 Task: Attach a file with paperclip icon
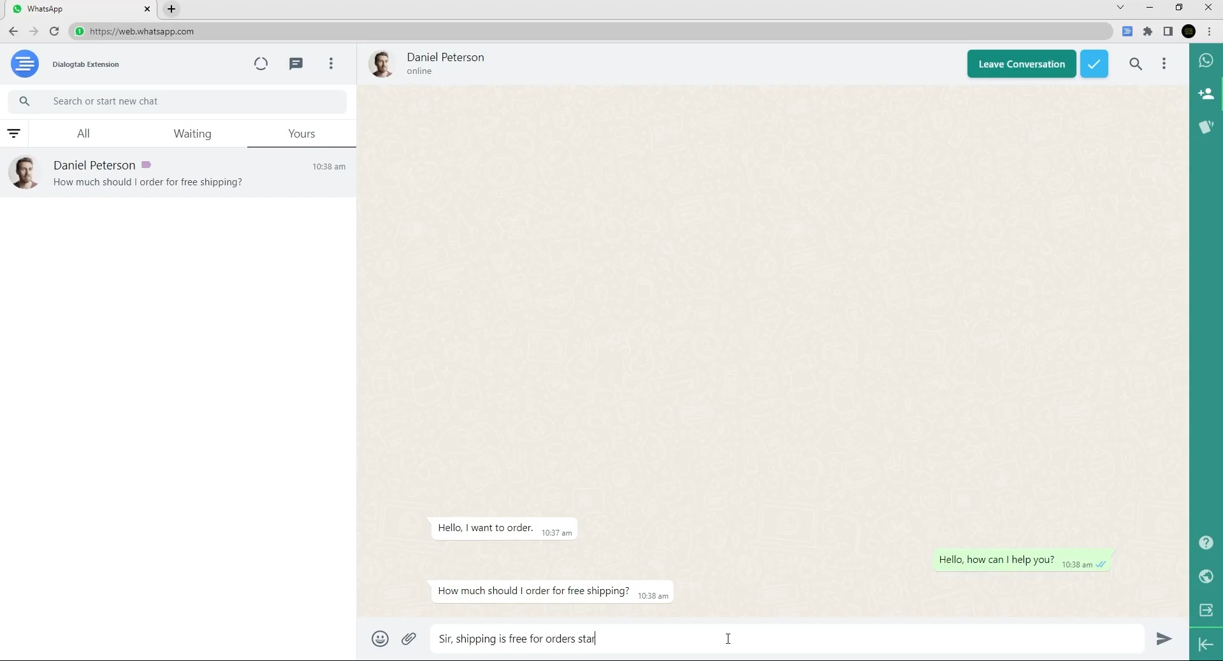coord(409,639)
